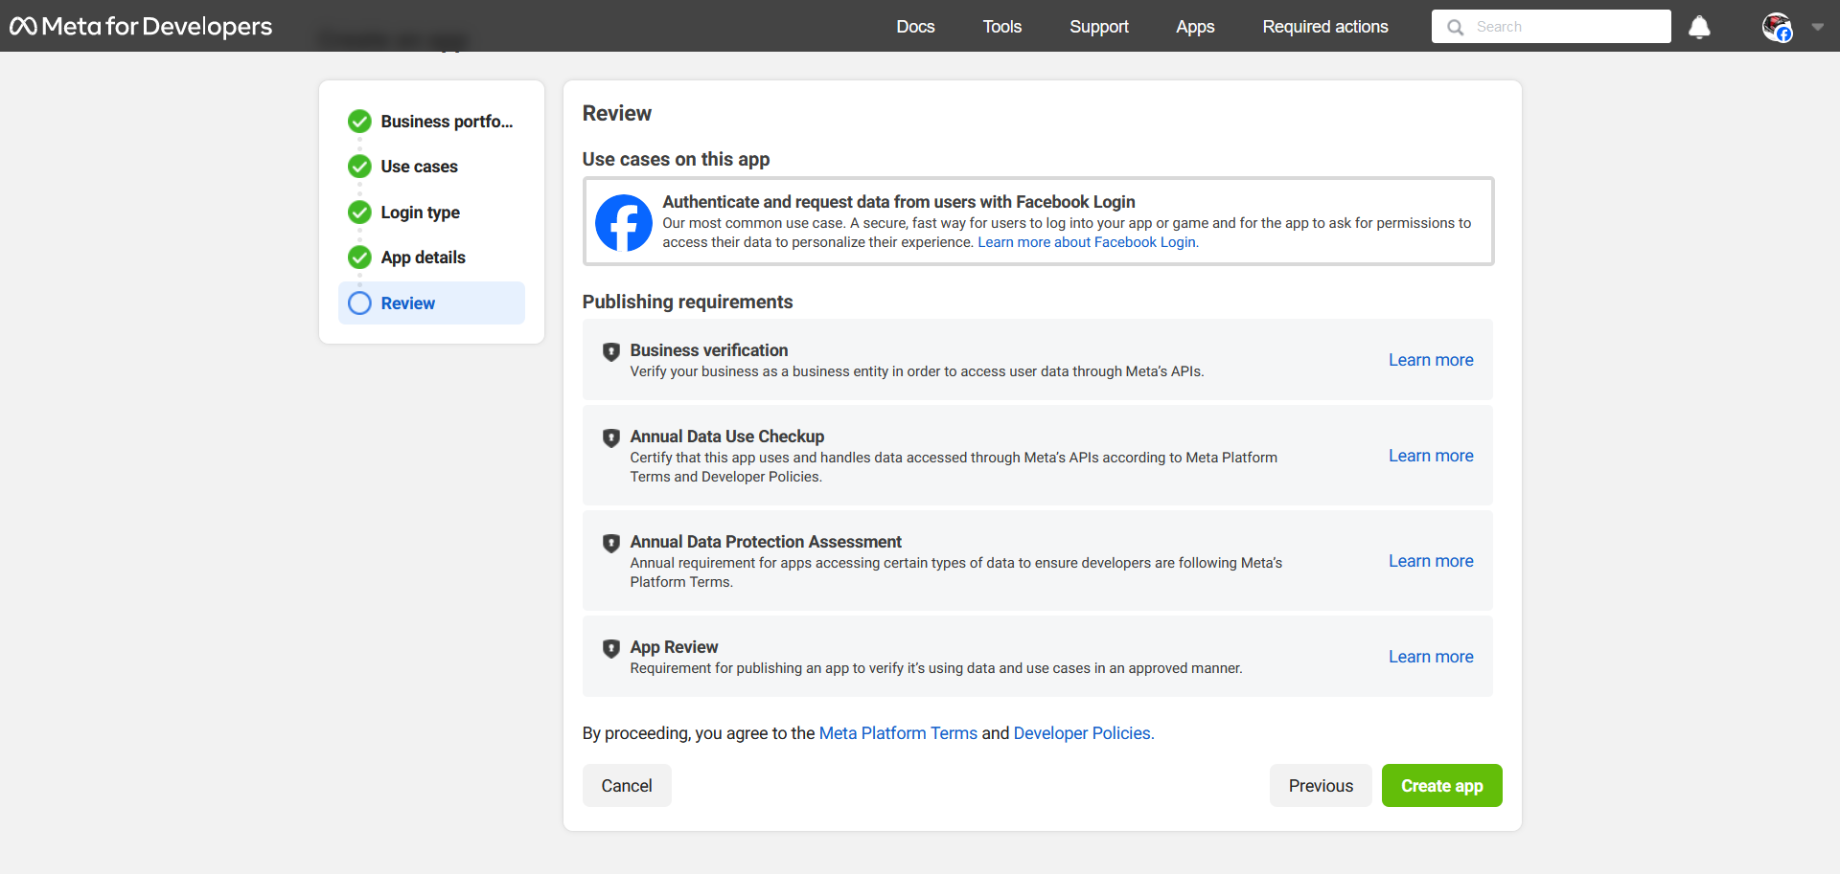Click the Annual Data Protection Assessment heading
Image resolution: width=1840 pixels, height=874 pixels.
click(766, 542)
